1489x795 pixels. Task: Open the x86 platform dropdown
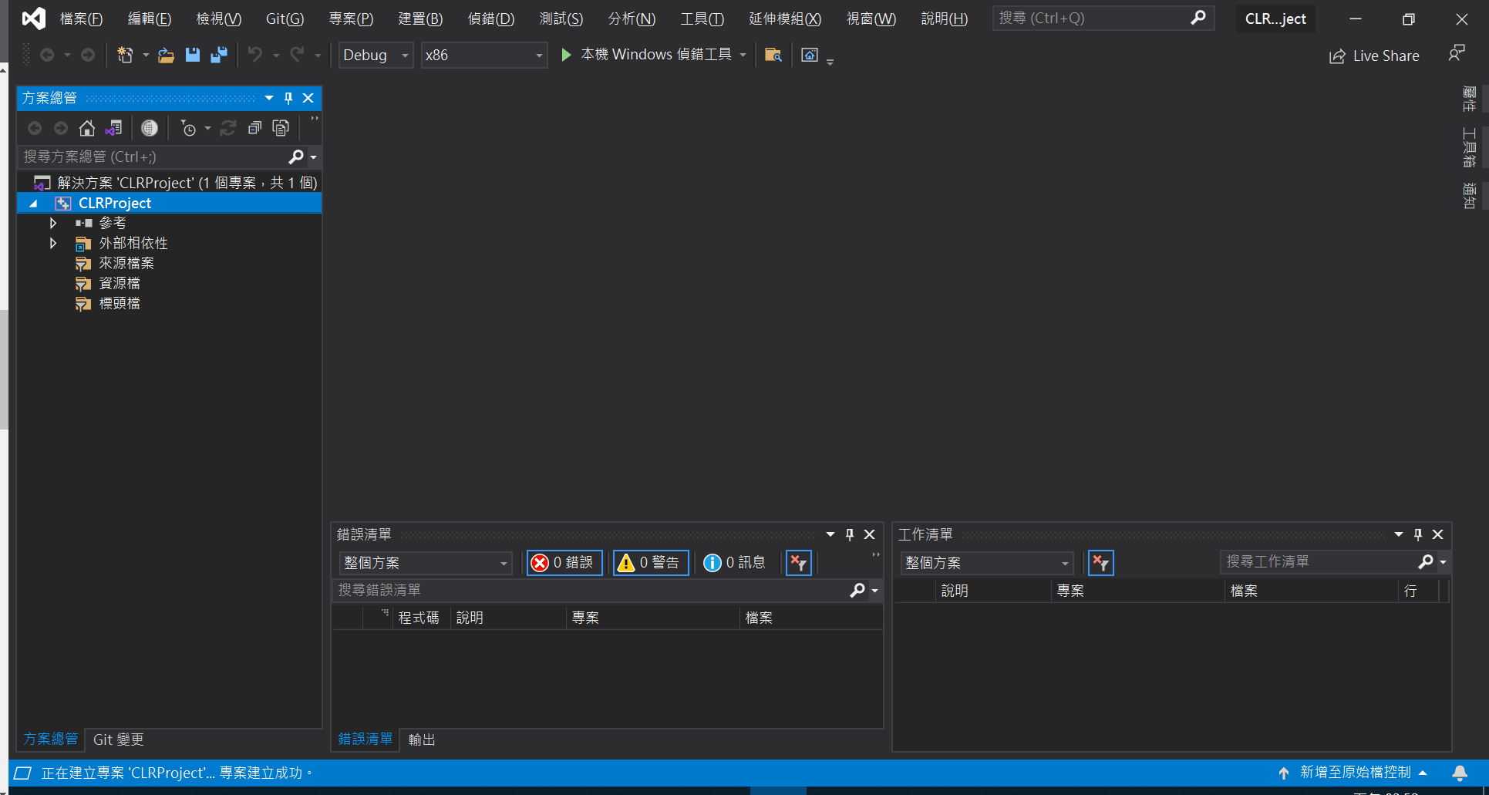[x=484, y=55]
